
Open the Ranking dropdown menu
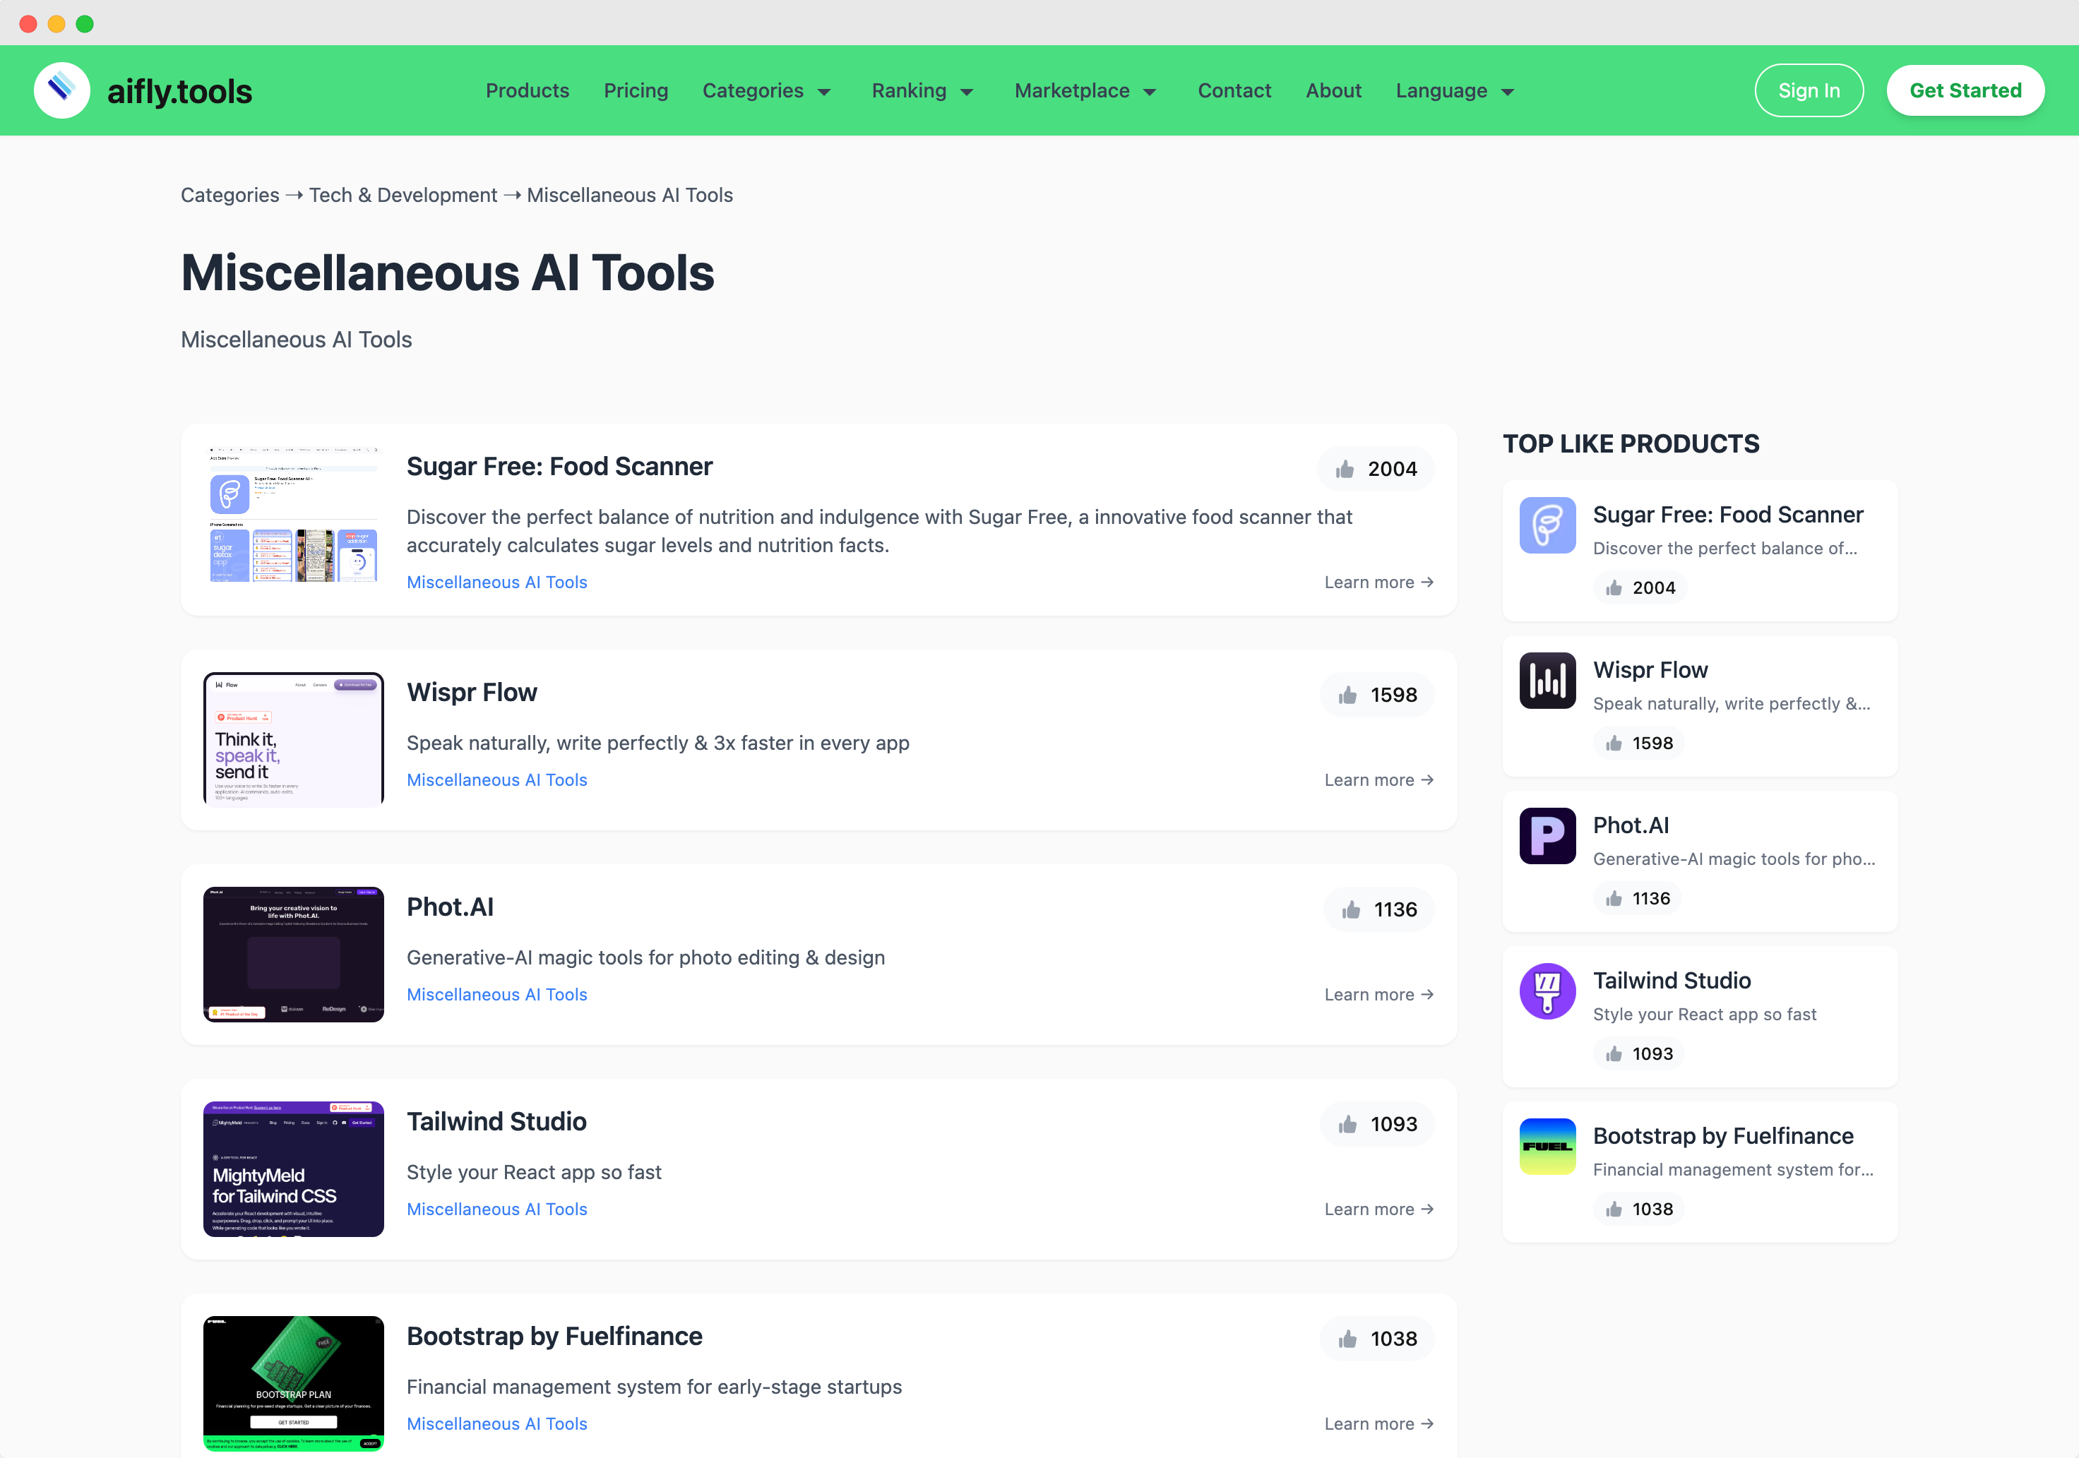pyautogui.click(x=922, y=90)
